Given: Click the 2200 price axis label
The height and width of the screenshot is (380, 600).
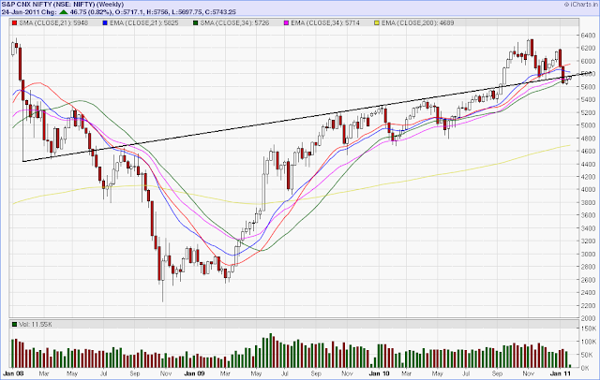Looking at the screenshot, I should pyautogui.click(x=588, y=305).
